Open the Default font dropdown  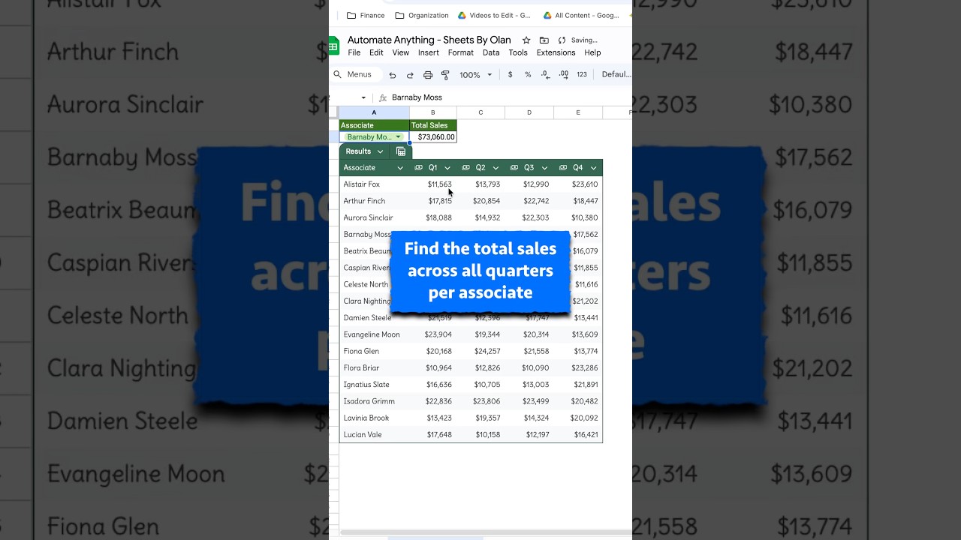click(x=616, y=74)
